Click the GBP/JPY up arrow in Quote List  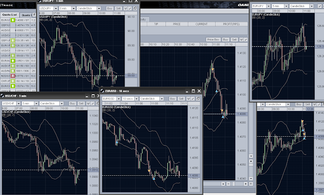tap(13, 41)
